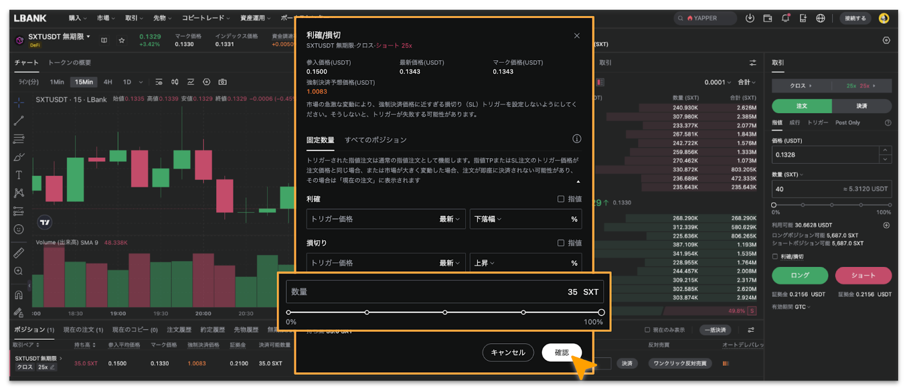Expand more chart timeframes arrow
The image size is (907, 388).
[x=141, y=82]
